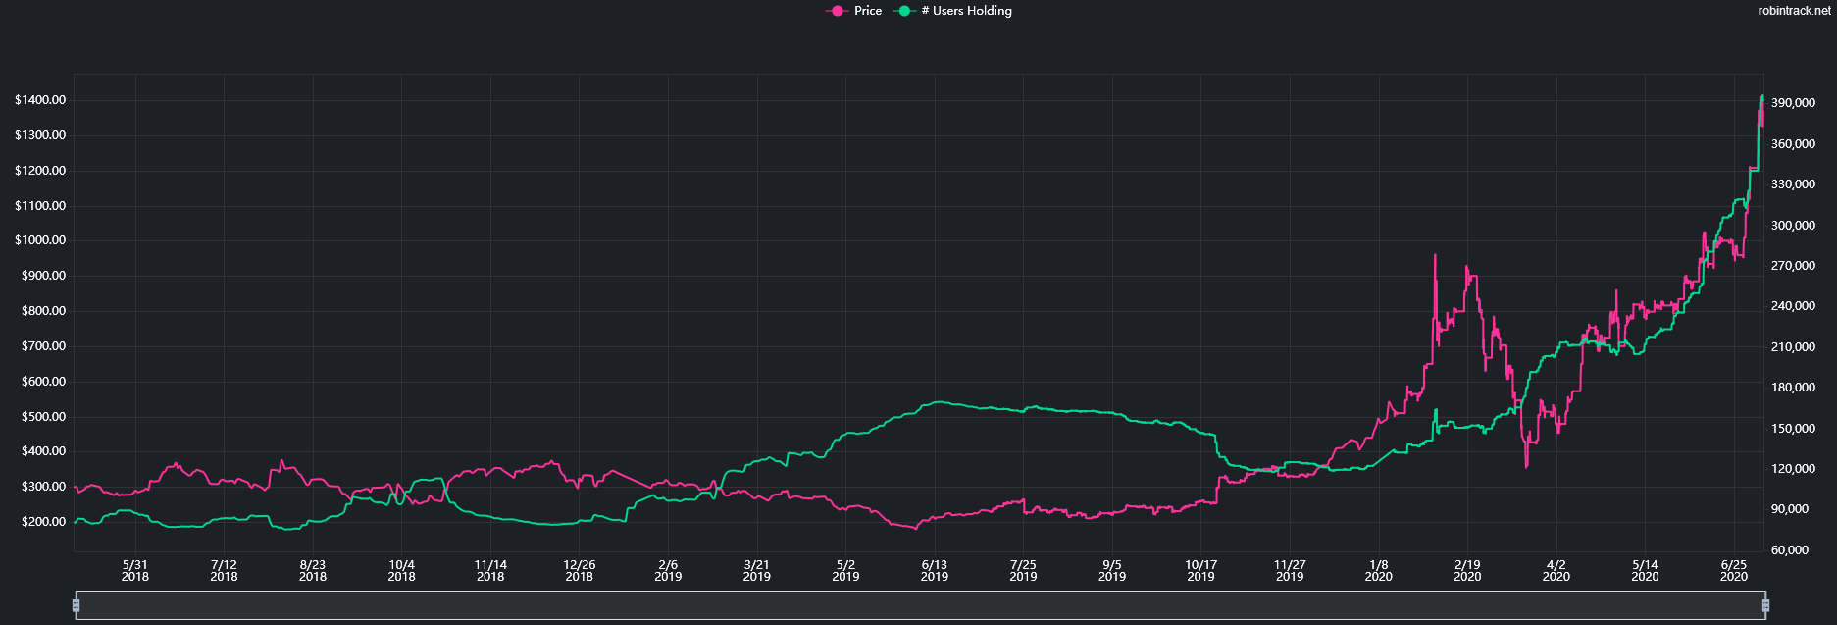Toggle the Price series label in legend

click(868, 11)
